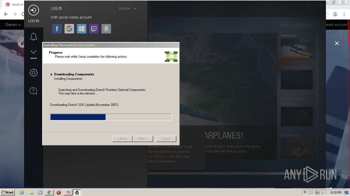Open the Welcome! guide thumbnail
The height and width of the screenshot is (196, 350).
click(297, 48)
